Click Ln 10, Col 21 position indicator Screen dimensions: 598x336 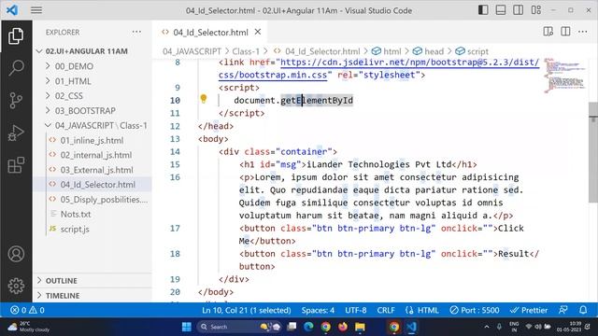(x=247, y=310)
